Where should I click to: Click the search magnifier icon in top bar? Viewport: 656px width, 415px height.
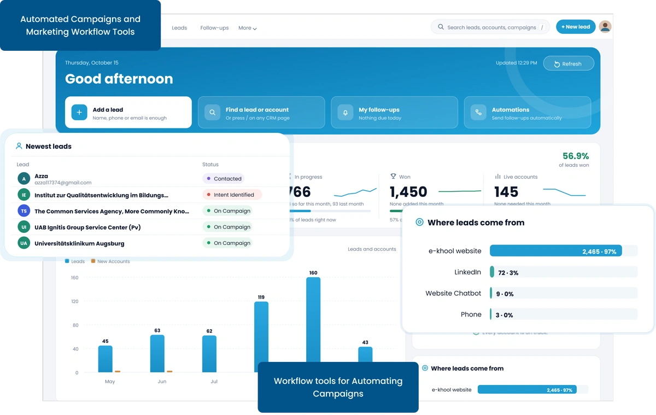click(441, 27)
